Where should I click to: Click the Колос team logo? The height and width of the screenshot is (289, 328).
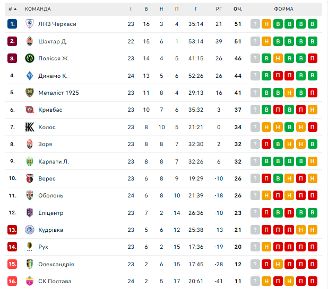(x=30, y=127)
